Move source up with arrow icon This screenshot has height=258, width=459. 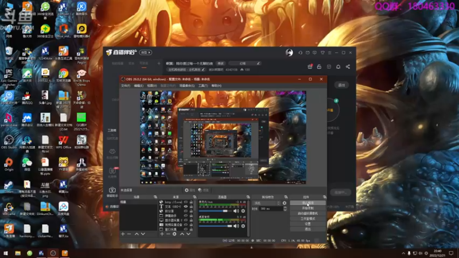pyautogui.click(x=182, y=234)
